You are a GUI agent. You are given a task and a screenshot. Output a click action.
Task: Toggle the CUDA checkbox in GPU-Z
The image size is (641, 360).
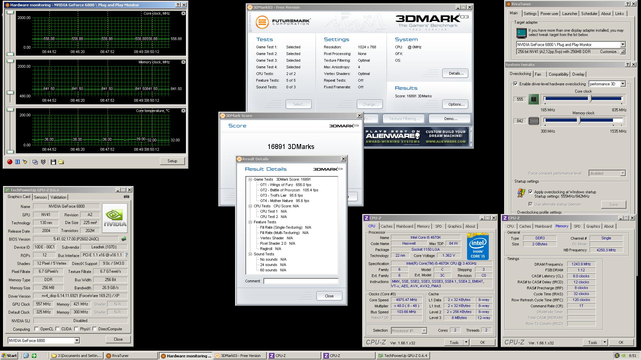point(58,329)
